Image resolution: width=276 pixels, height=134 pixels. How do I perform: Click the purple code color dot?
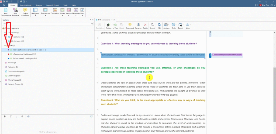[x=9, y=50]
